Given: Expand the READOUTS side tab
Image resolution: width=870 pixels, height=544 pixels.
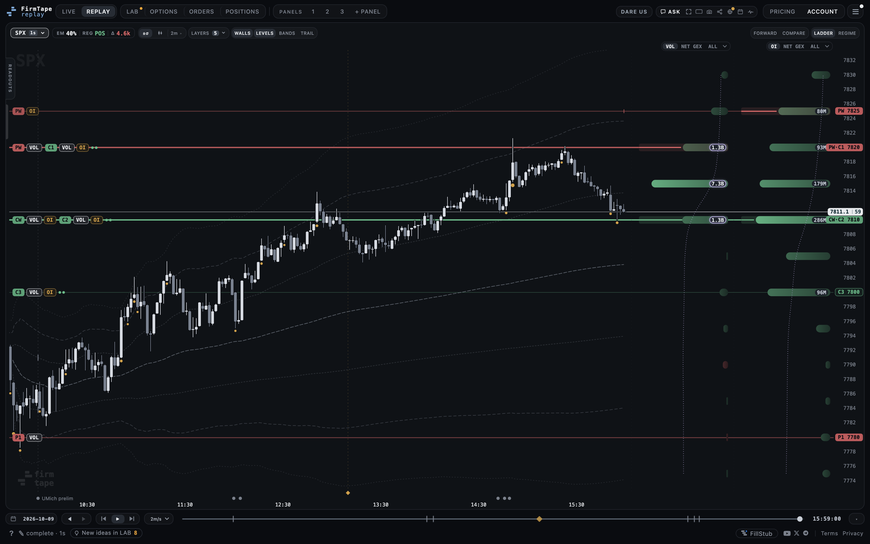Looking at the screenshot, I should tap(10, 78).
